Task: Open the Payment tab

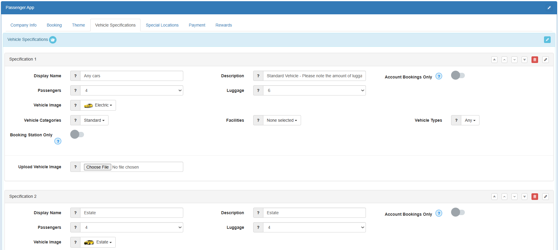Action: coord(197,25)
